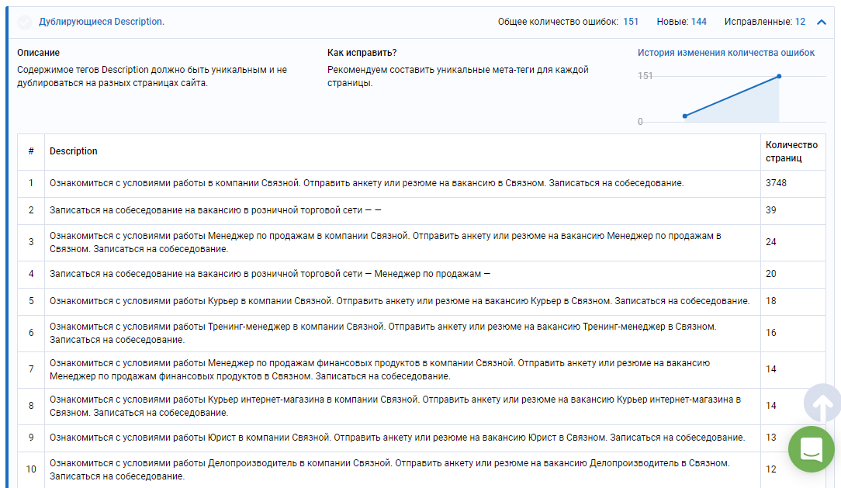Click the Description column header
This screenshot has height=488, width=841.
[x=74, y=151]
